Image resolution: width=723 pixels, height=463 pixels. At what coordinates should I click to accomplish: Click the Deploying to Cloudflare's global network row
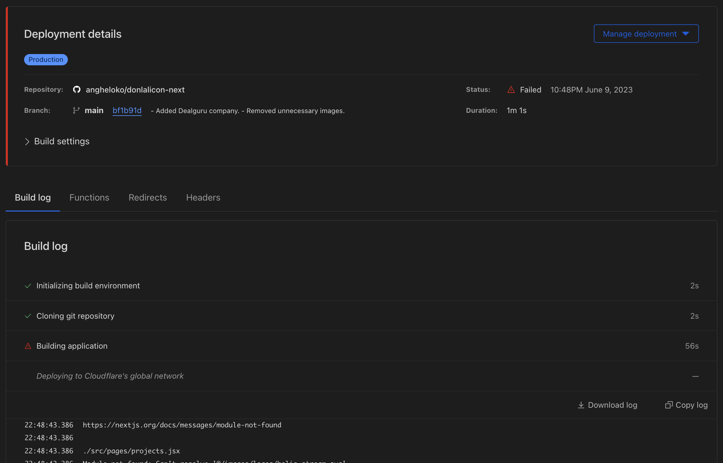110,376
